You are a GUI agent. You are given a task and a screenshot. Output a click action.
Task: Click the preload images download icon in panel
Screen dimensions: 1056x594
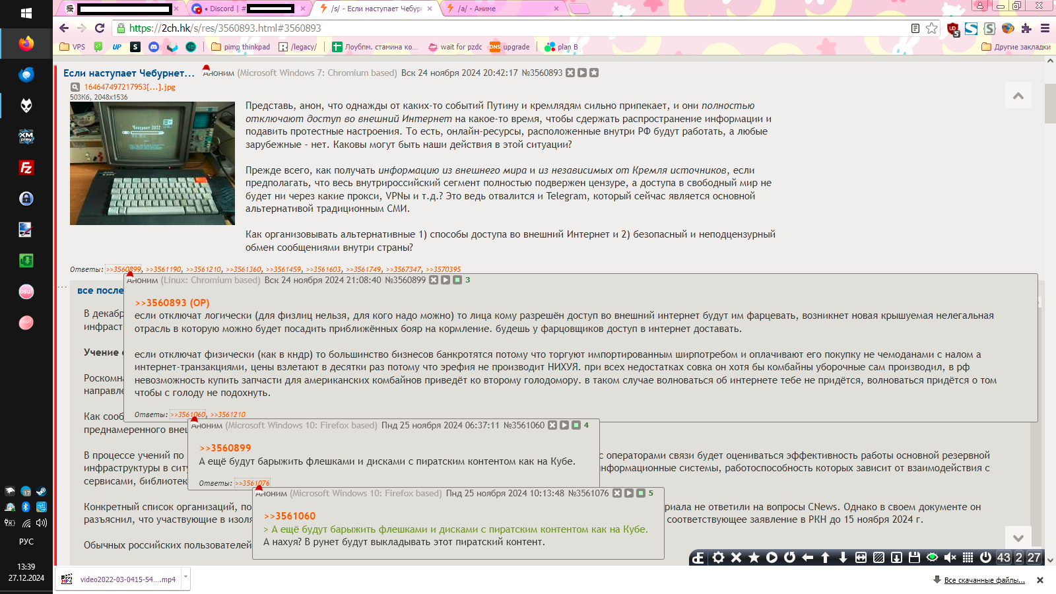[896, 558]
